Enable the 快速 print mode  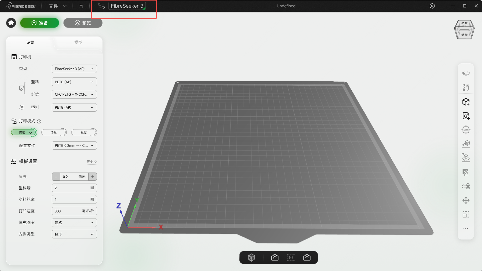pos(24,132)
